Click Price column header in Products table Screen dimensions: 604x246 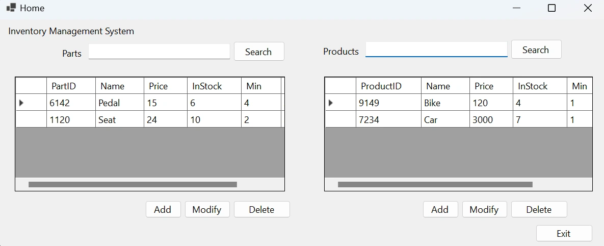(491, 86)
